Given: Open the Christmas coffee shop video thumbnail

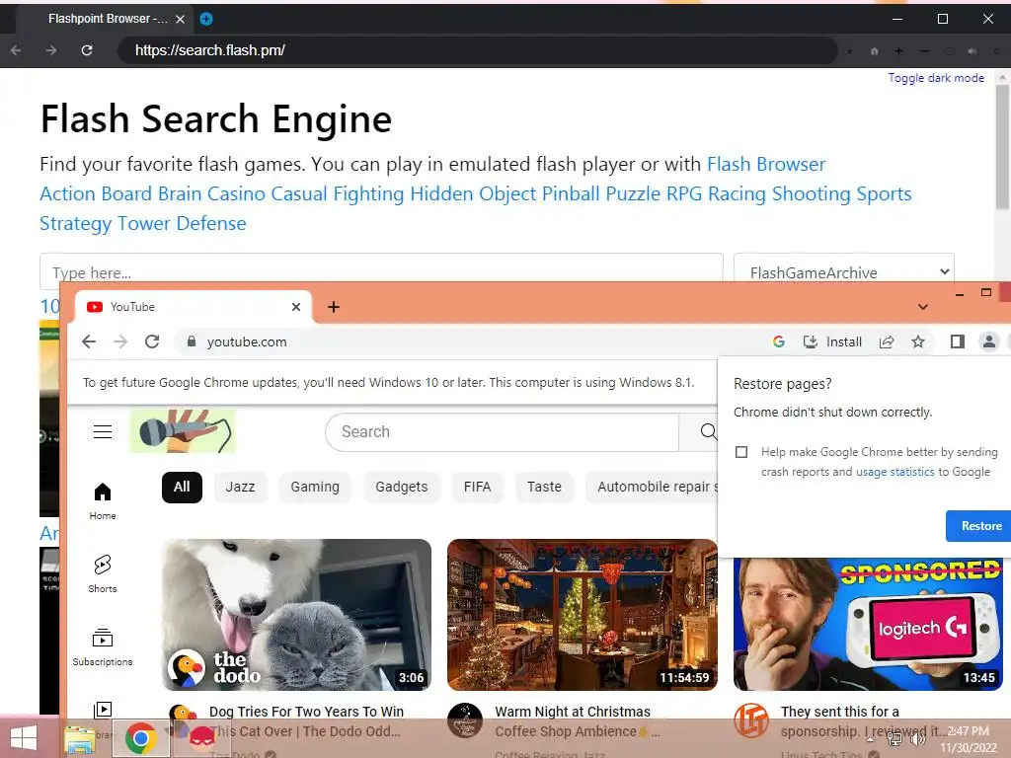Looking at the screenshot, I should [583, 614].
